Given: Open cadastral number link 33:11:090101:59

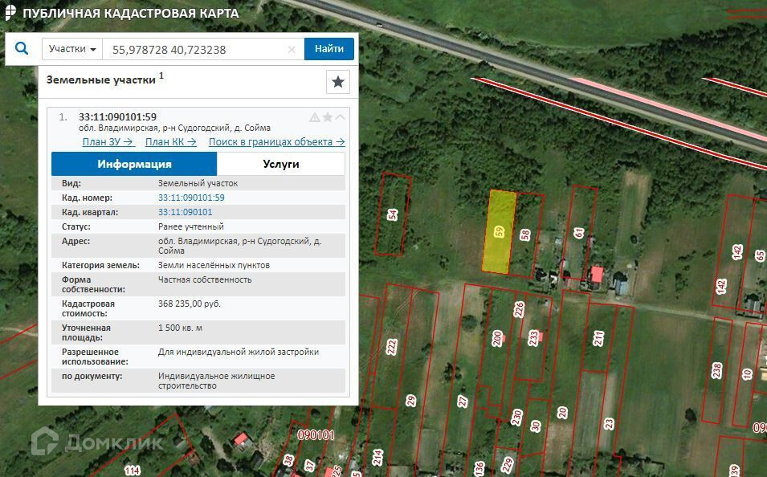Looking at the screenshot, I should tap(191, 198).
